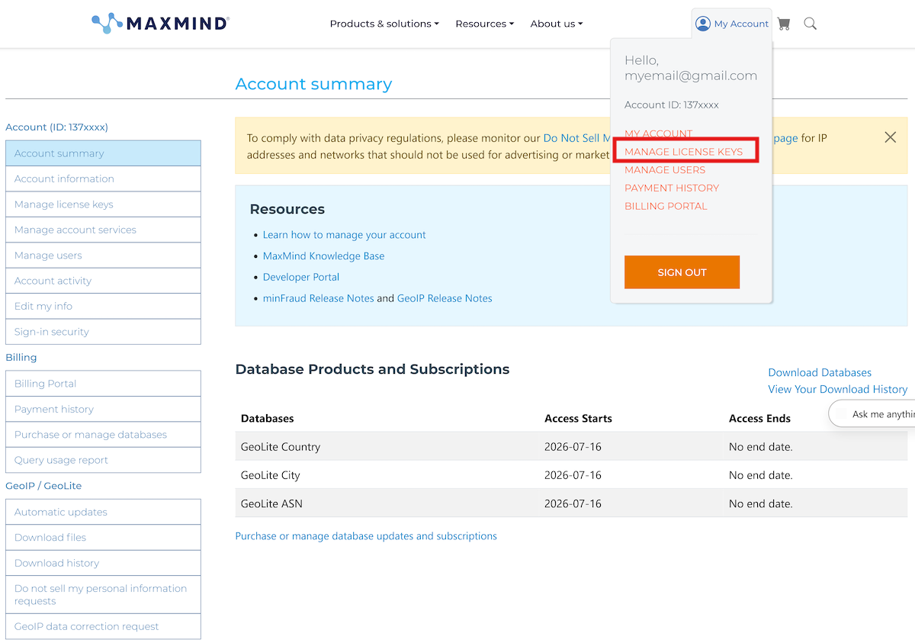Open Edit my info in sidebar
The image size is (915, 643).
(x=103, y=306)
